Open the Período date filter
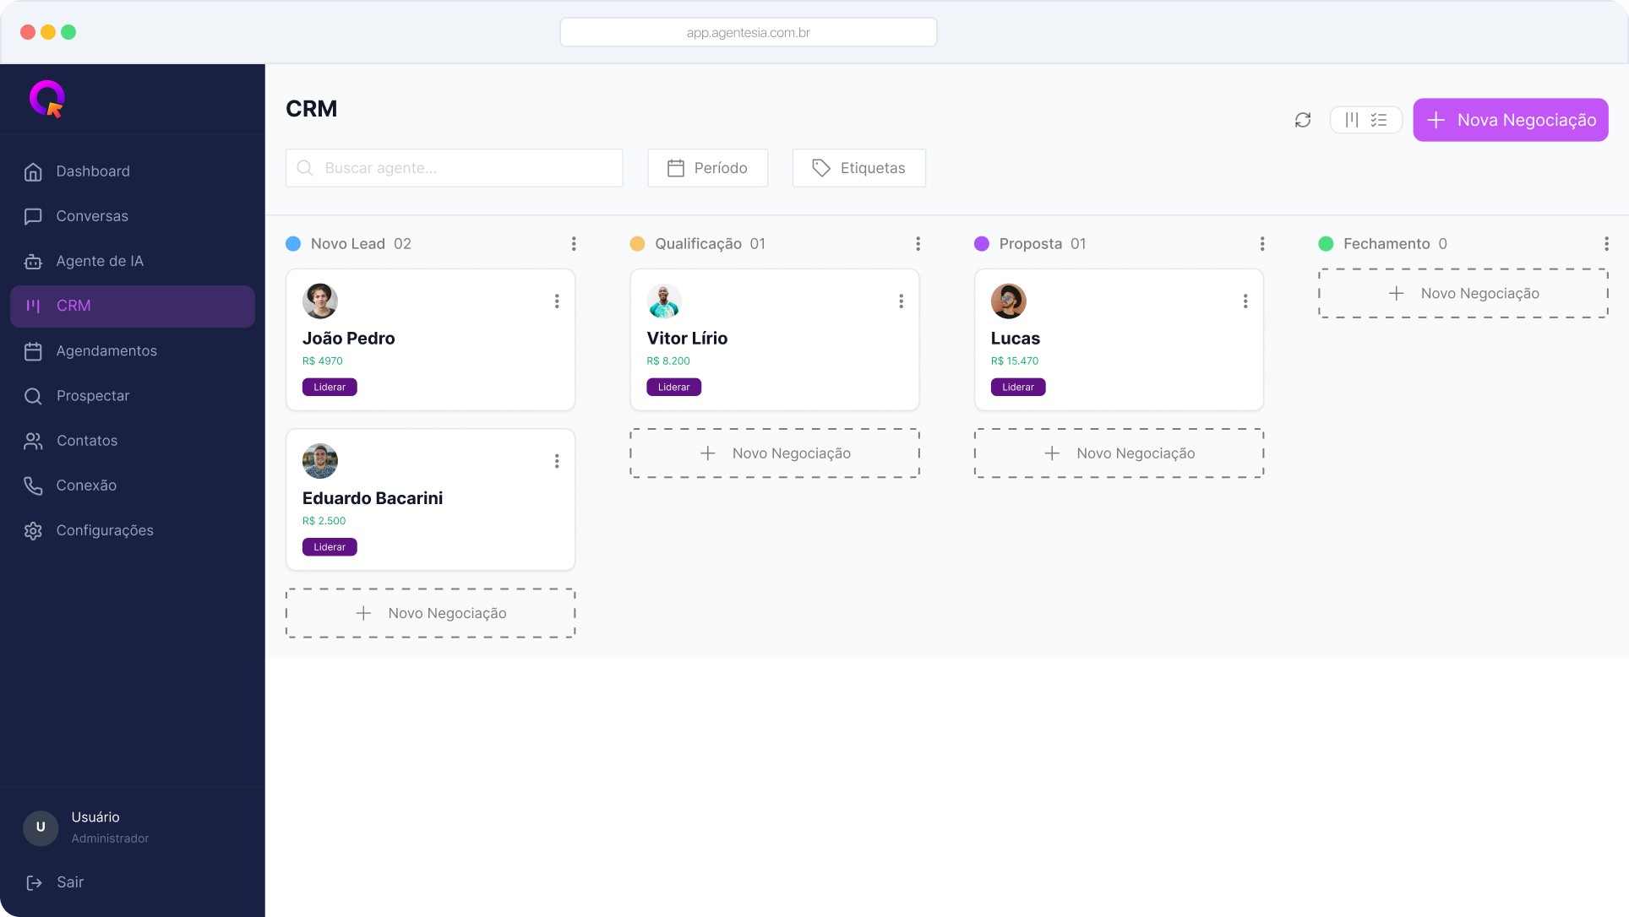1629x917 pixels. pos(707,168)
